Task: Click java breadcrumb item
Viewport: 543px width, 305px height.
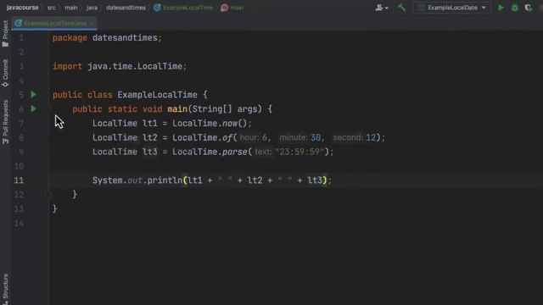Action: tap(92, 8)
